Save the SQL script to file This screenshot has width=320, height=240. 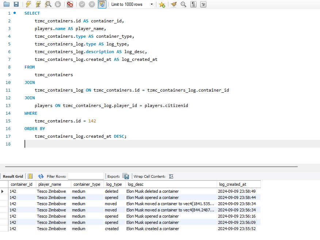[x=16, y=4]
